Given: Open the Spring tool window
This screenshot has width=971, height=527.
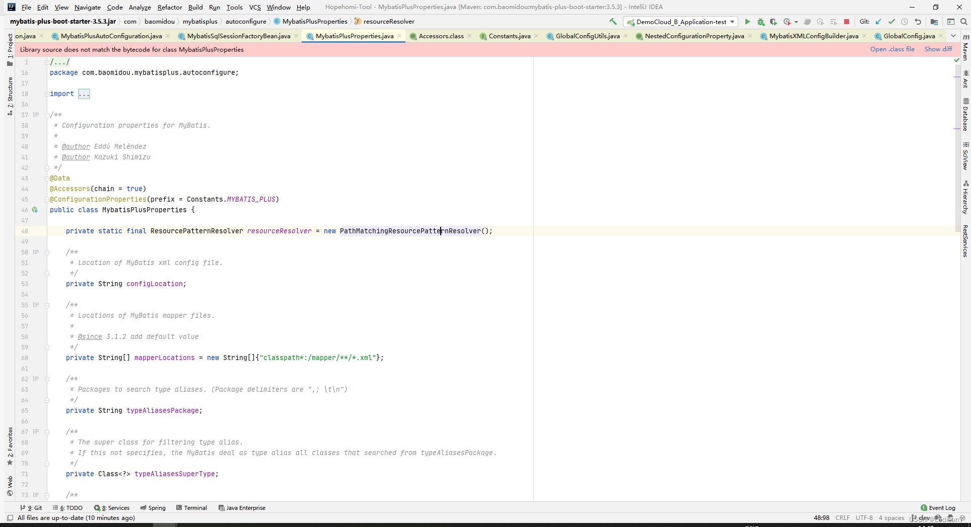Looking at the screenshot, I should (x=153, y=508).
